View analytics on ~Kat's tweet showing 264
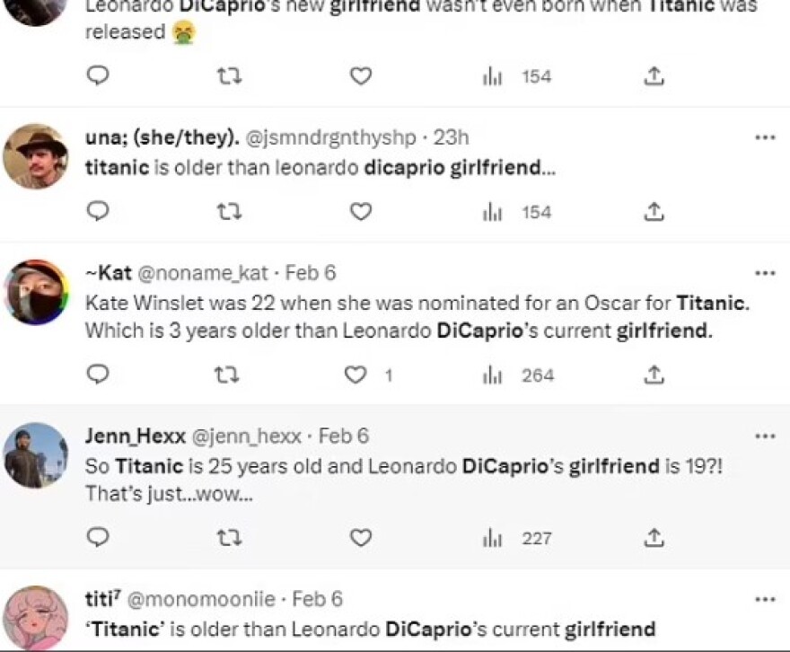The image size is (790, 652). coord(493,374)
